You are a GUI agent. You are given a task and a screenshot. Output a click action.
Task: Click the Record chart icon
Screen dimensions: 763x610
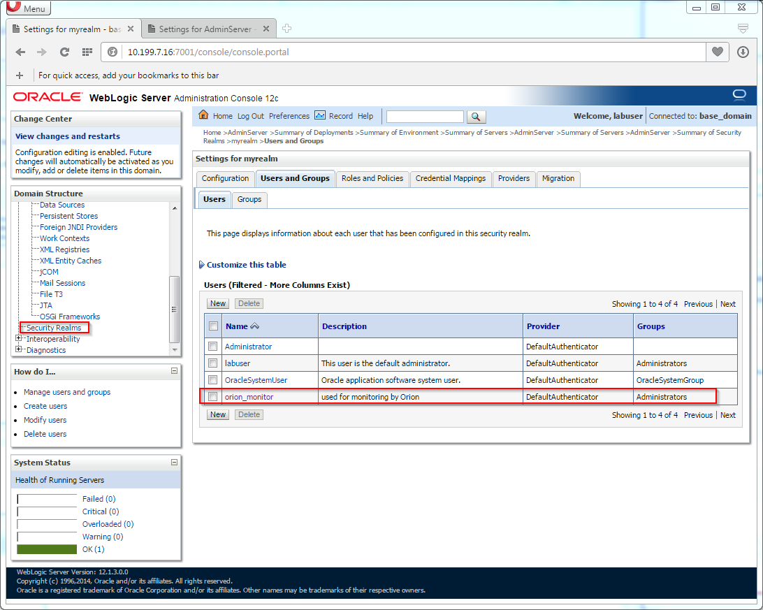[320, 115]
